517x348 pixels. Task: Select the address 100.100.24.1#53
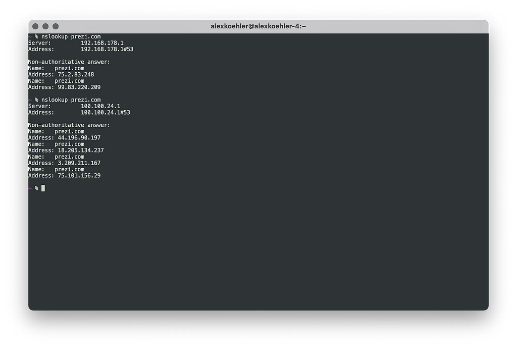(x=106, y=113)
